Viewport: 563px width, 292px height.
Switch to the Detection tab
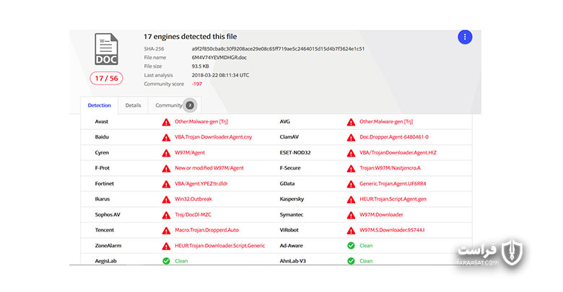pyautogui.click(x=99, y=105)
